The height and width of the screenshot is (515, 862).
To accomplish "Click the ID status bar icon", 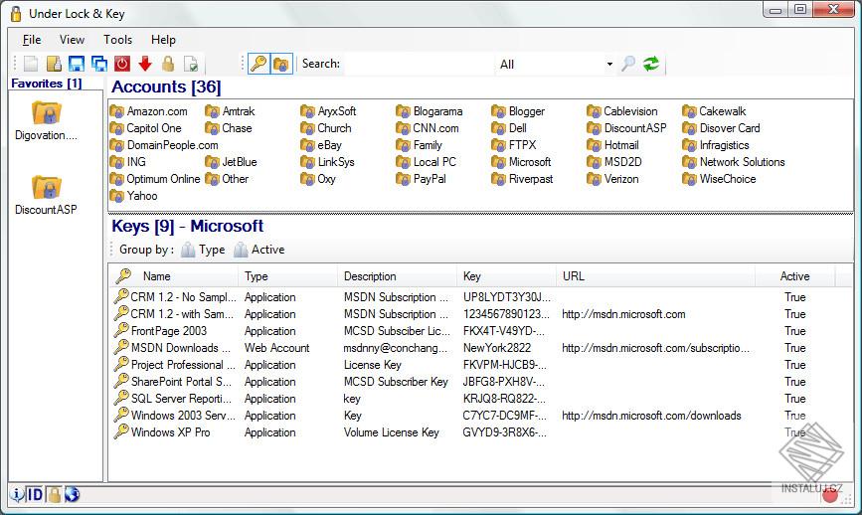I will click(35, 495).
